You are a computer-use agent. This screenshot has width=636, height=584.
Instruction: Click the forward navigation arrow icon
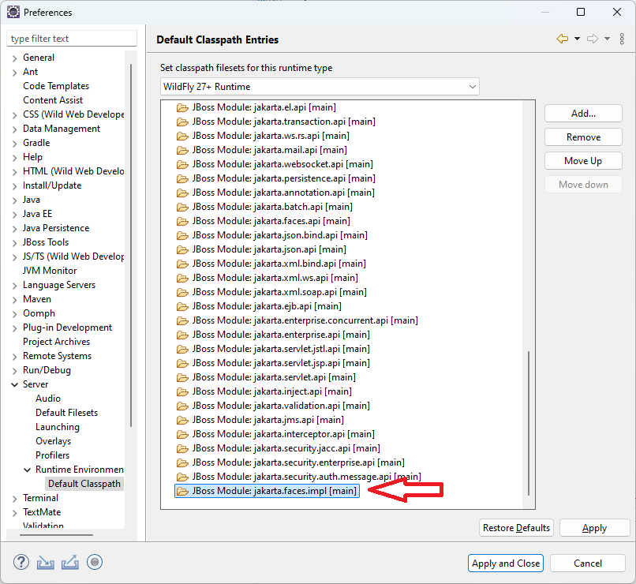(593, 39)
